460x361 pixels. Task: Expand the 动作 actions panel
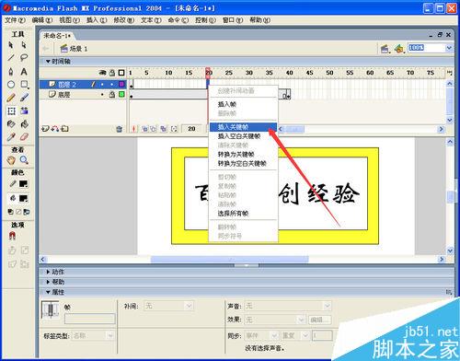tap(48, 272)
